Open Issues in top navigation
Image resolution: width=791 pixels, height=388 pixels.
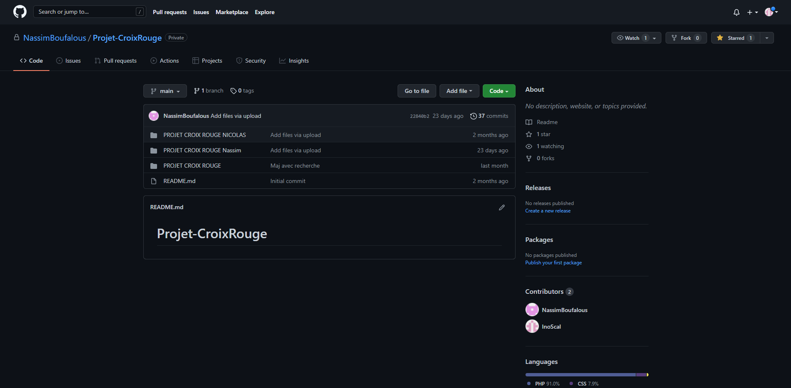[201, 12]
